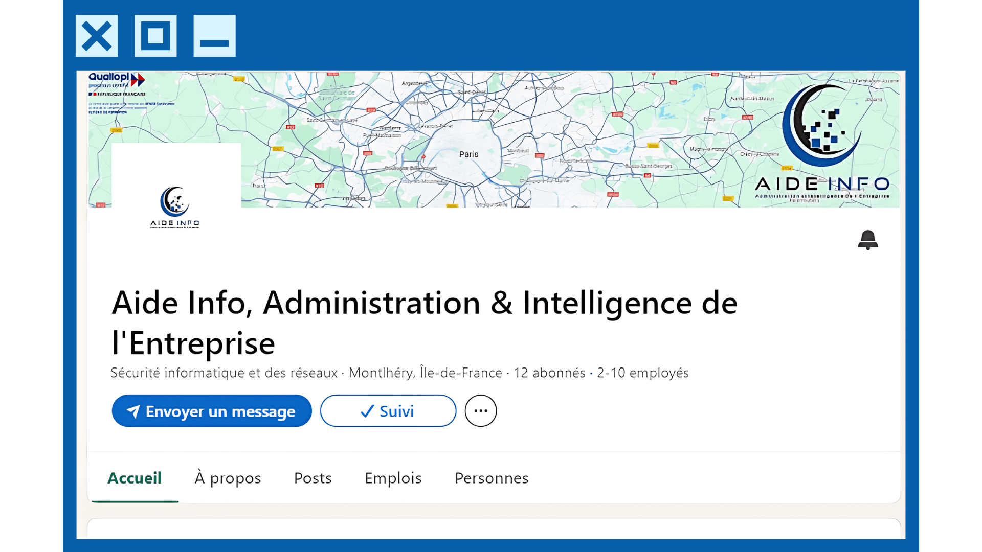Click the minimize bar window button
982x552 pixels.
(214, 36)
